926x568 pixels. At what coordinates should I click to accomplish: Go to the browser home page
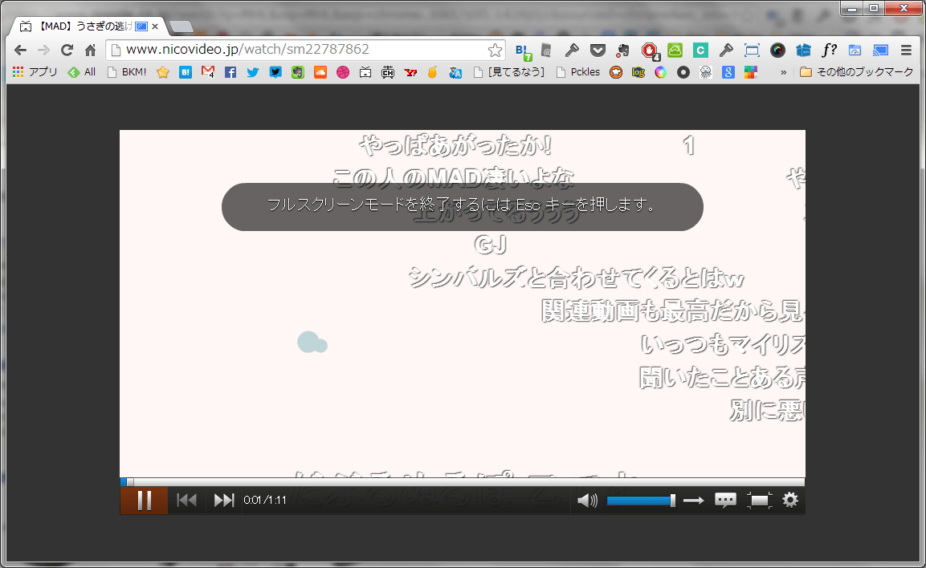(x=91, y=50)
